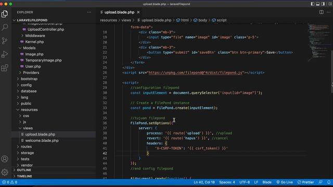Viewport: 333px width, 187px height.
Task: Toggle bottom panel layout icon
Action: [318, 4]
